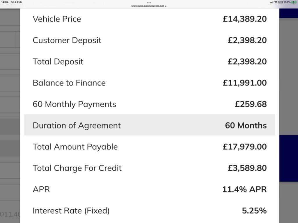Tap the battery icon in status bar
Image resolution: width=298 pixels, height=223 pixels.
tap(294, 2)
